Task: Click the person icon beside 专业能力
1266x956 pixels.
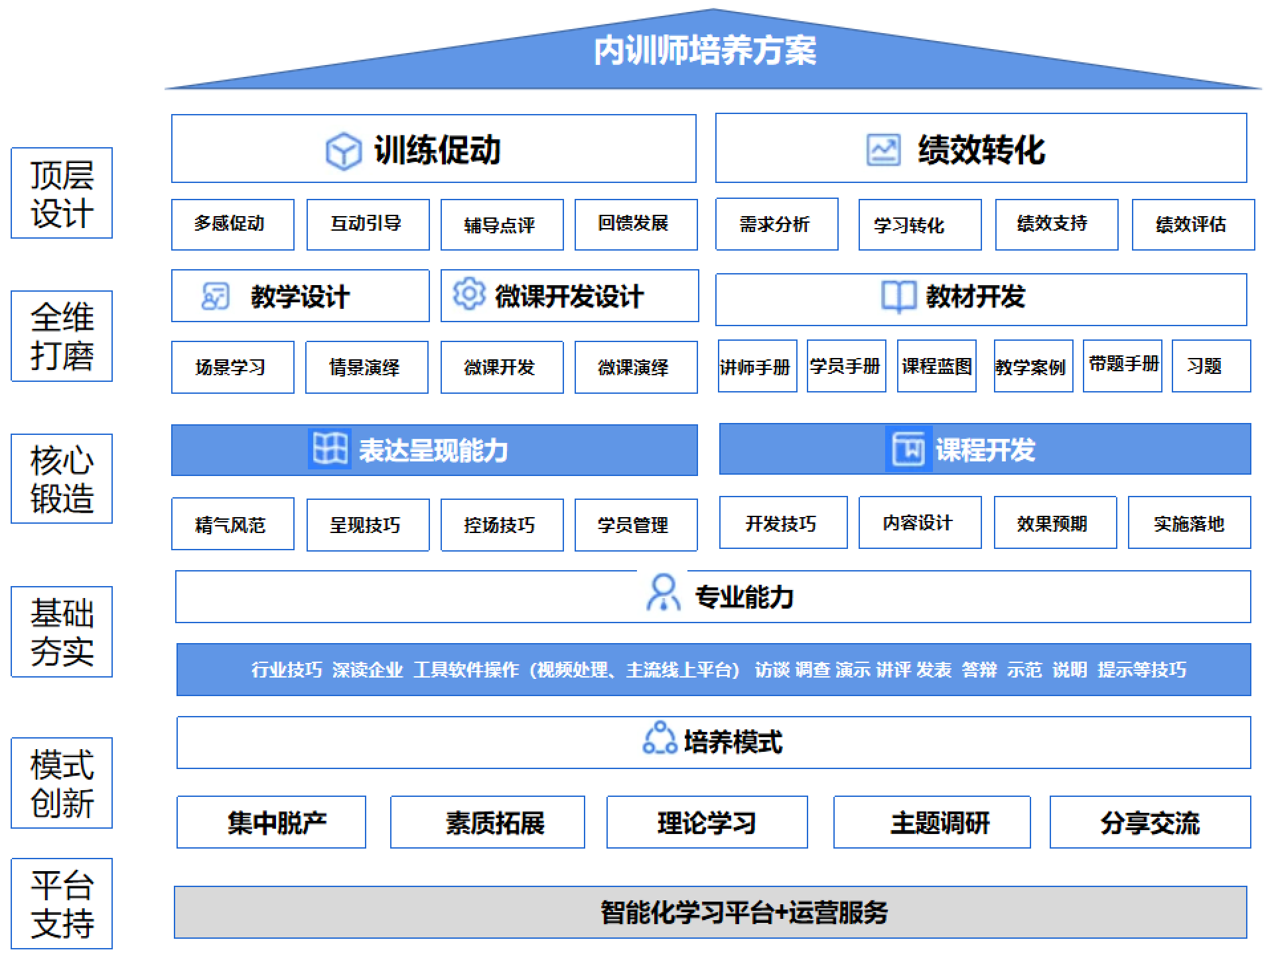Action: tap(663, 593)
